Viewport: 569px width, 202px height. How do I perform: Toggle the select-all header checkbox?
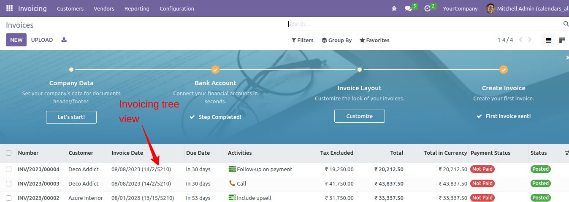pyautogui.click(x=8, y=153)
